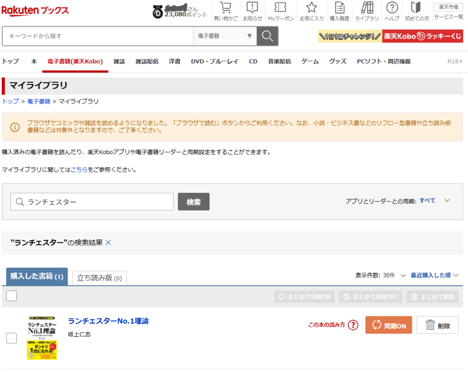Click the author name 坂上仁志
Image resolution: width=468 pixels, height=372 pixels.
click(x=79, y=335)
